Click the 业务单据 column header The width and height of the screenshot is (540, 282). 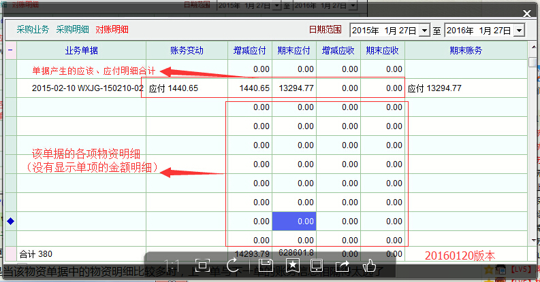click(81, 50)
